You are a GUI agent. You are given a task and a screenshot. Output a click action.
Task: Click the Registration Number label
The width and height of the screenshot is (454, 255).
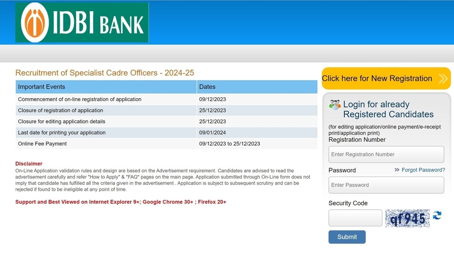pos(357,140)
